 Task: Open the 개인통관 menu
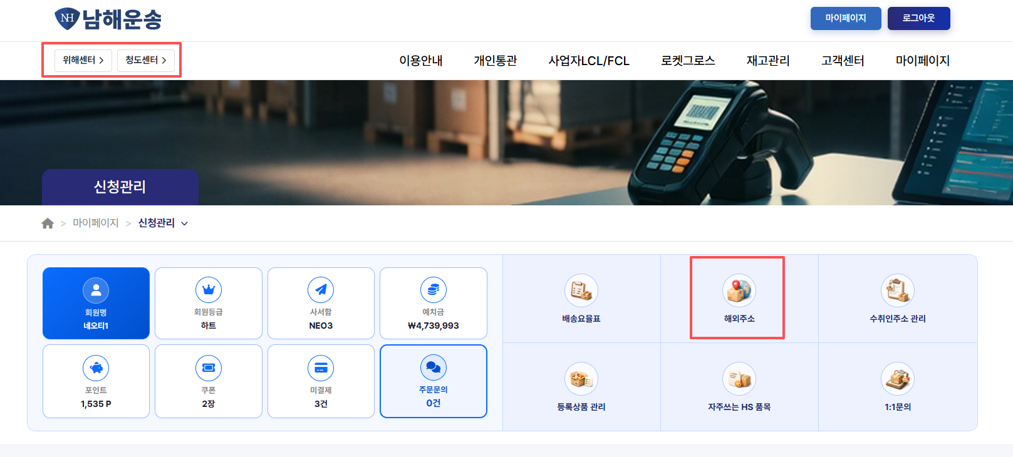coord(496,61)
